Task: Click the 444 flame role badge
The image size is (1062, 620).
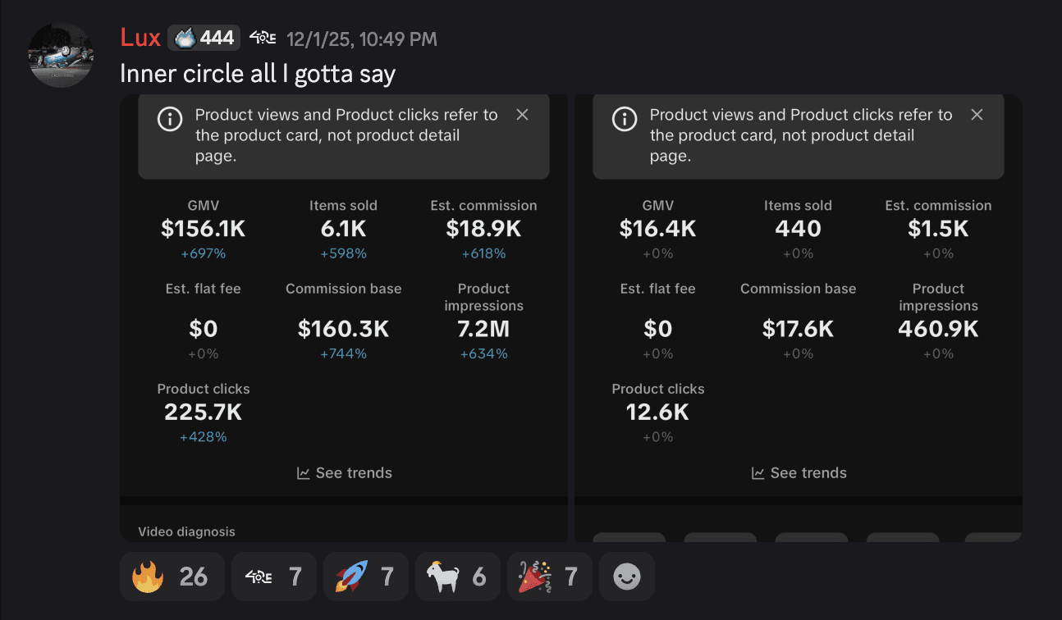Action: pyautogui.click(x=204, y=38)
